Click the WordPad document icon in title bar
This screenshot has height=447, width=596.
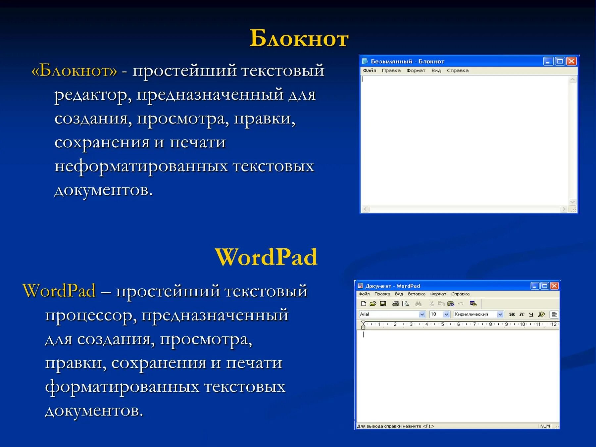pyautogui.click(x=361, y=286)
